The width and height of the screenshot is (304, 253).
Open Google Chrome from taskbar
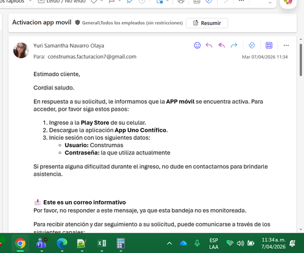coord(20,243)
